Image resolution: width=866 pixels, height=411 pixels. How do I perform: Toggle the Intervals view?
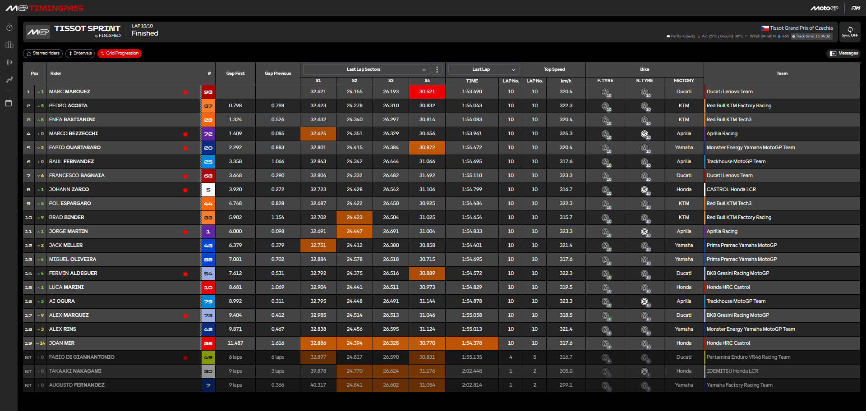click(80, 53)
